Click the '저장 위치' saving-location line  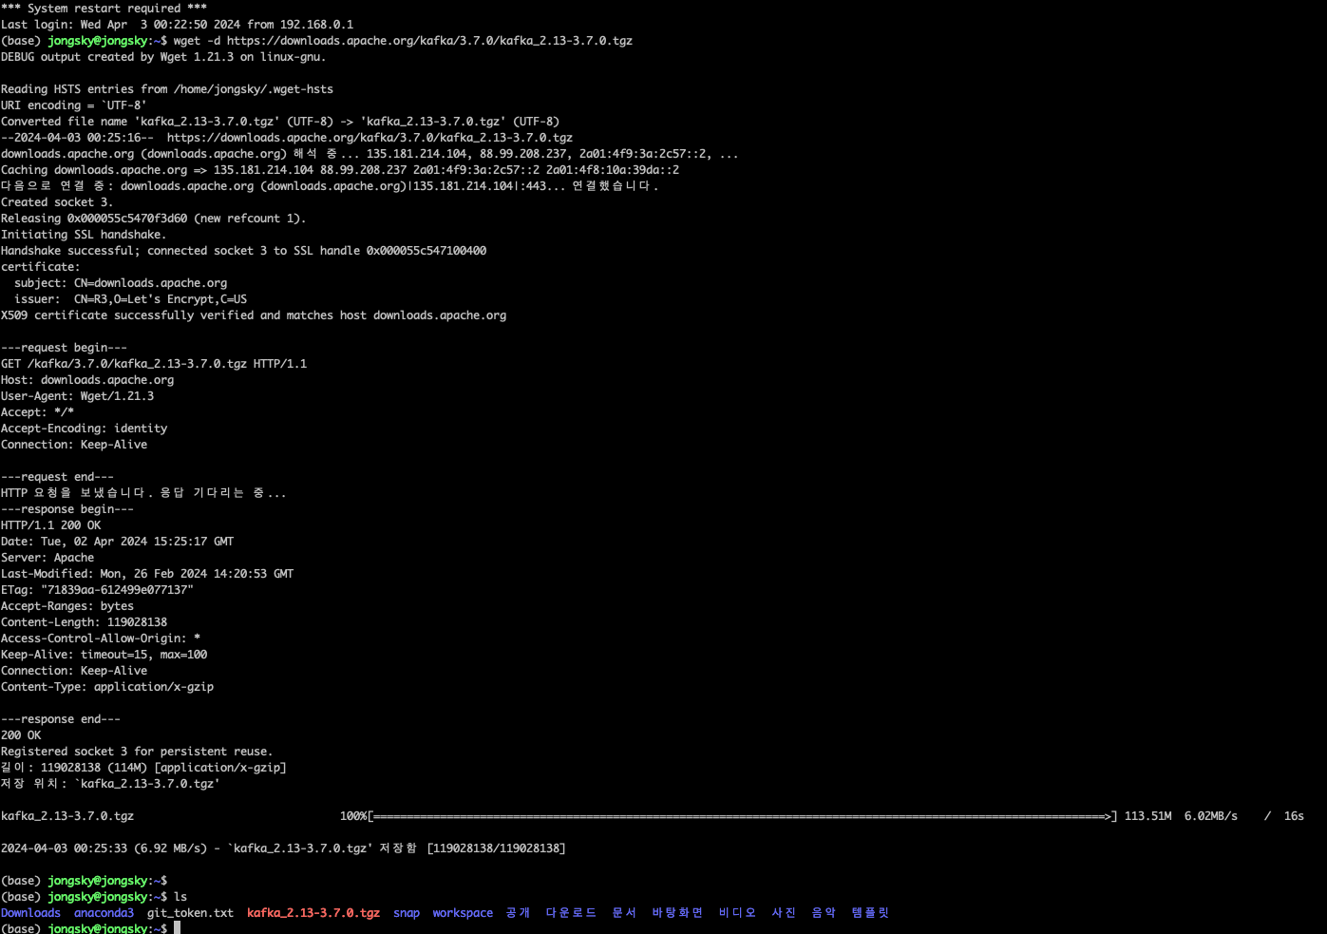click(110, 784)
